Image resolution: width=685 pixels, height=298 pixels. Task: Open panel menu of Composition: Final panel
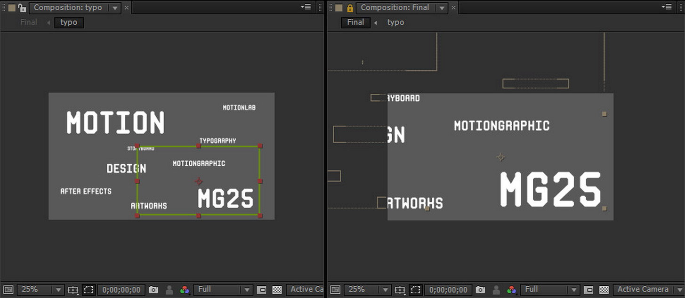tap(667, 7)
